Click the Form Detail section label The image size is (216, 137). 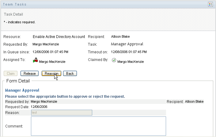[18, 81]
